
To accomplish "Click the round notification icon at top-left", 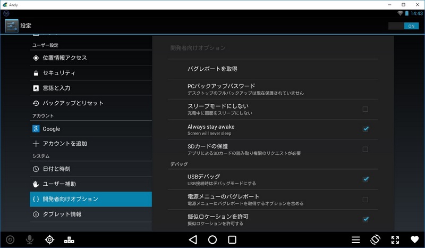I will coord(6,13).
